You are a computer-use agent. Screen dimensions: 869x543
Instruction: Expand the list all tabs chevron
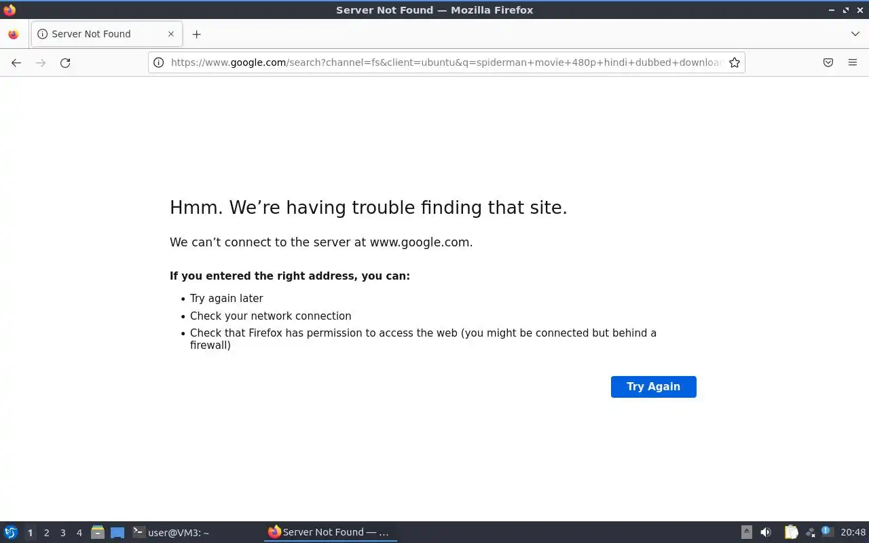[x=855, y=34]
